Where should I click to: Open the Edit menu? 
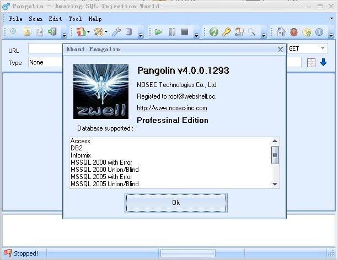[x=55, y=19]
